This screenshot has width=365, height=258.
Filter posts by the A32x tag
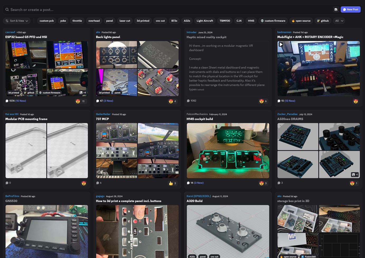tap(187, 21)
